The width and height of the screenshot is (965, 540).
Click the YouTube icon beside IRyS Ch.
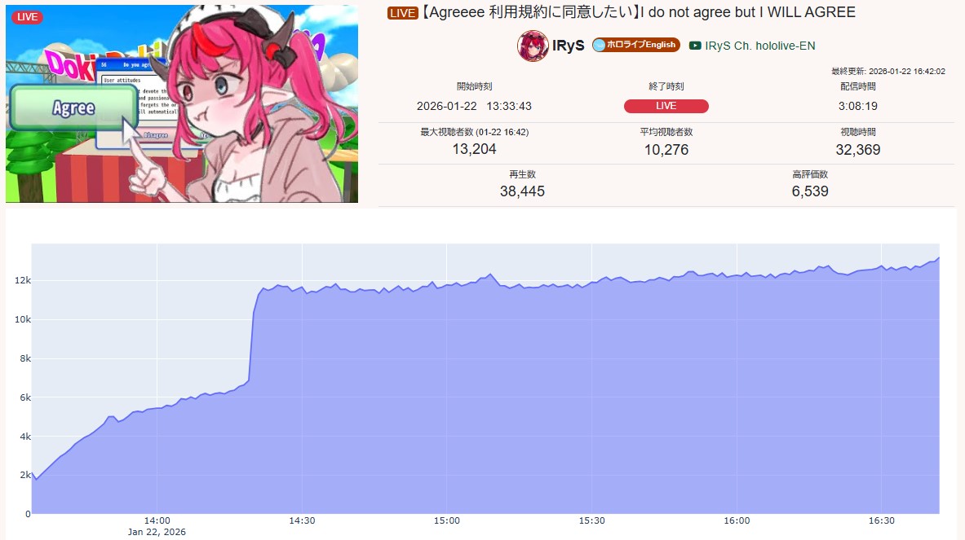point(695,46)
